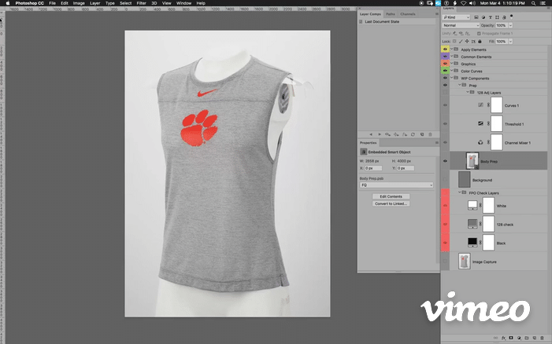Click the X position input field
Viewport: 552px width, 344px height.
[x=373, y=168]
